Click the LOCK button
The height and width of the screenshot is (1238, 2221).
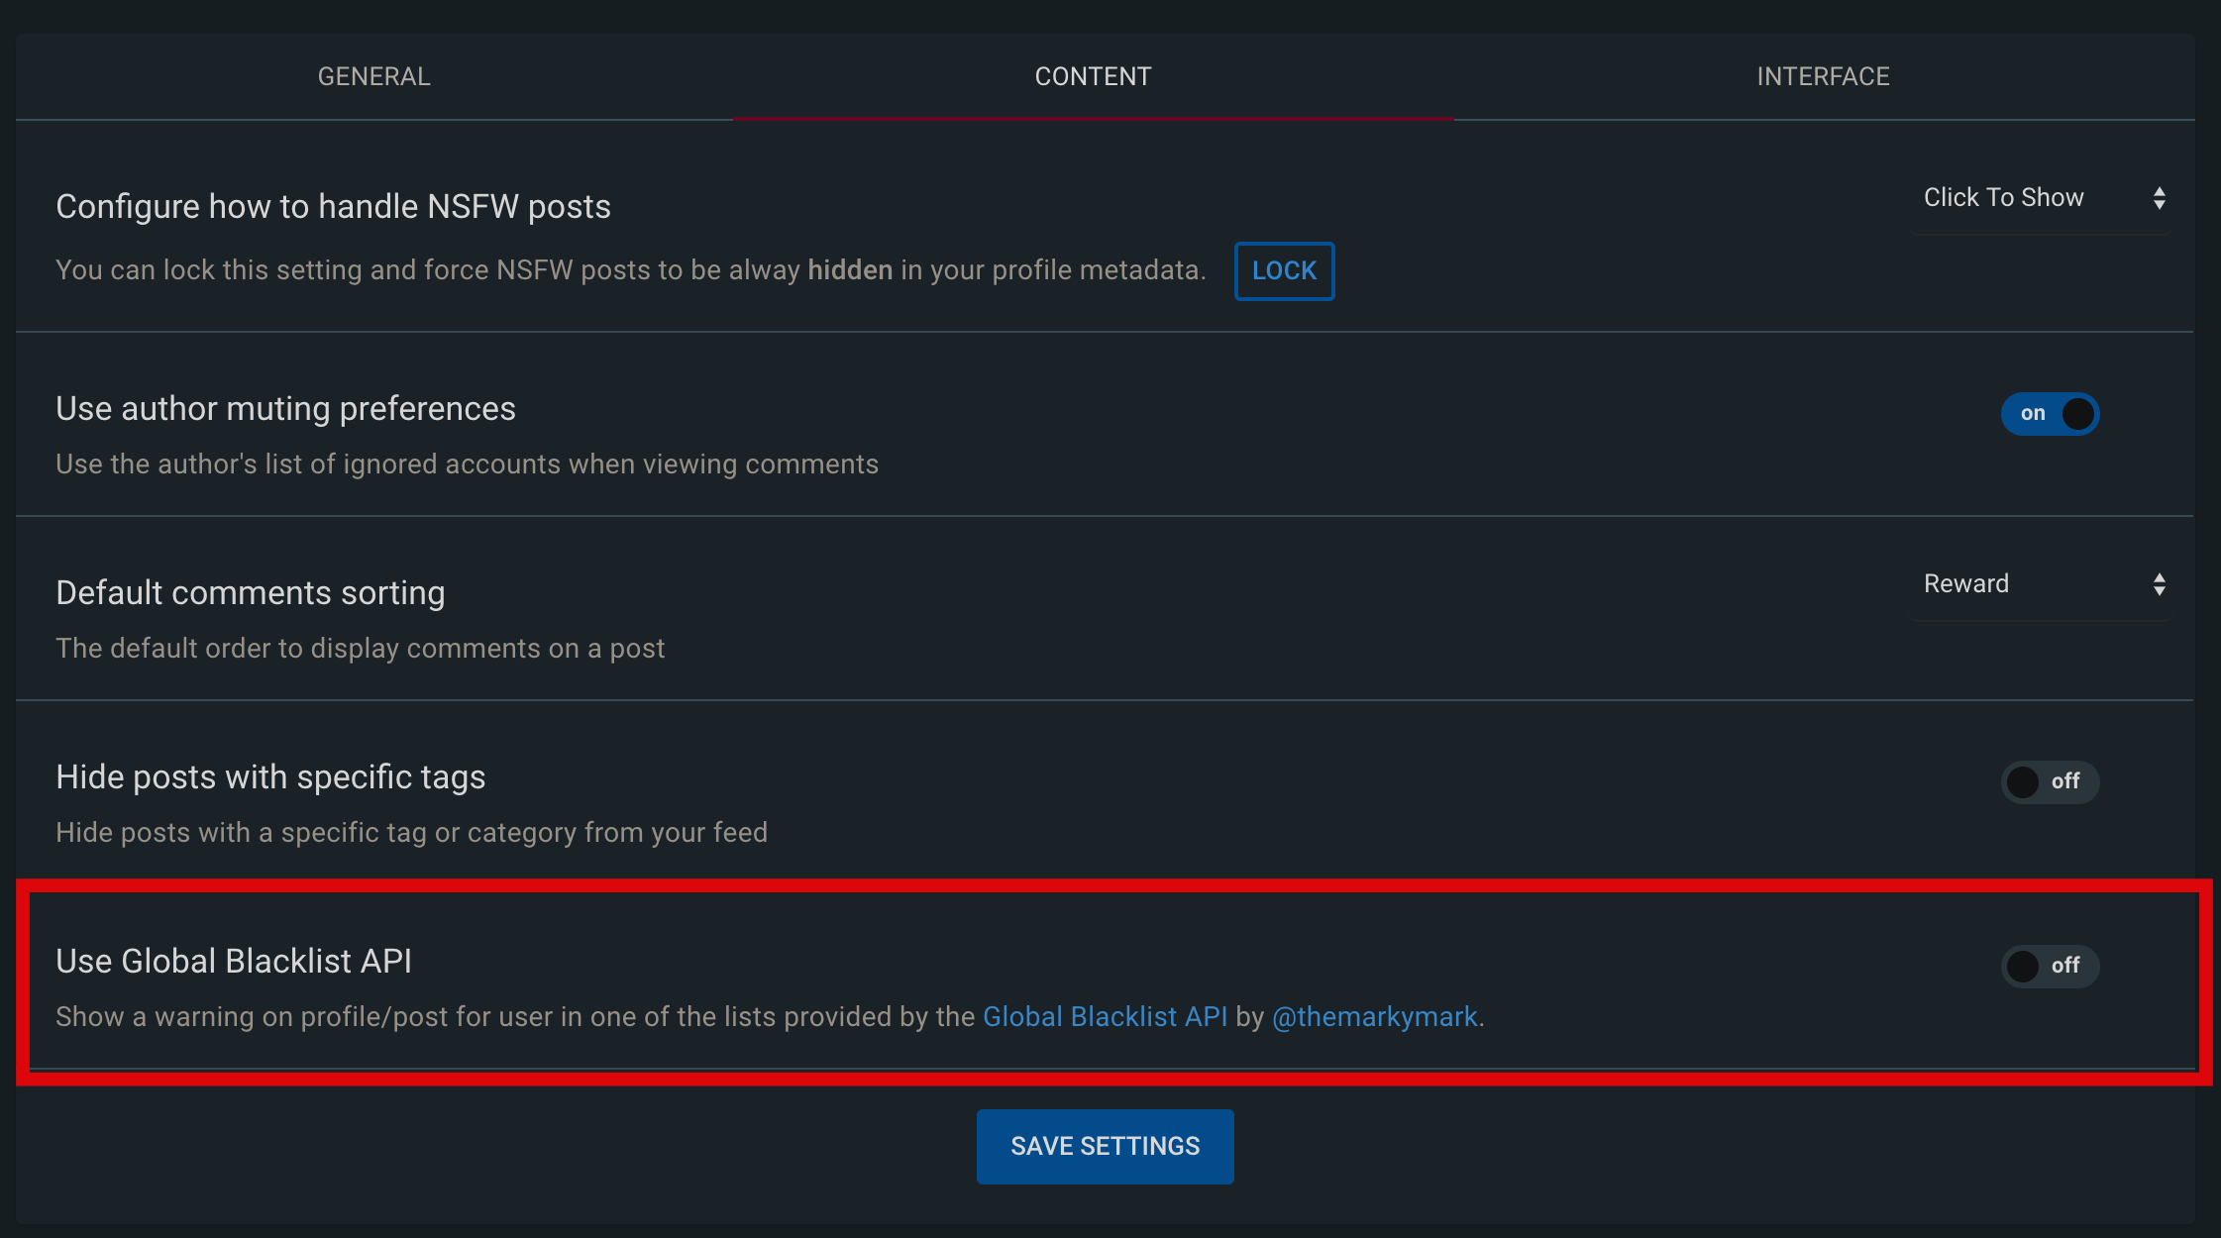pyautogui.click(x=1284, y=270)
